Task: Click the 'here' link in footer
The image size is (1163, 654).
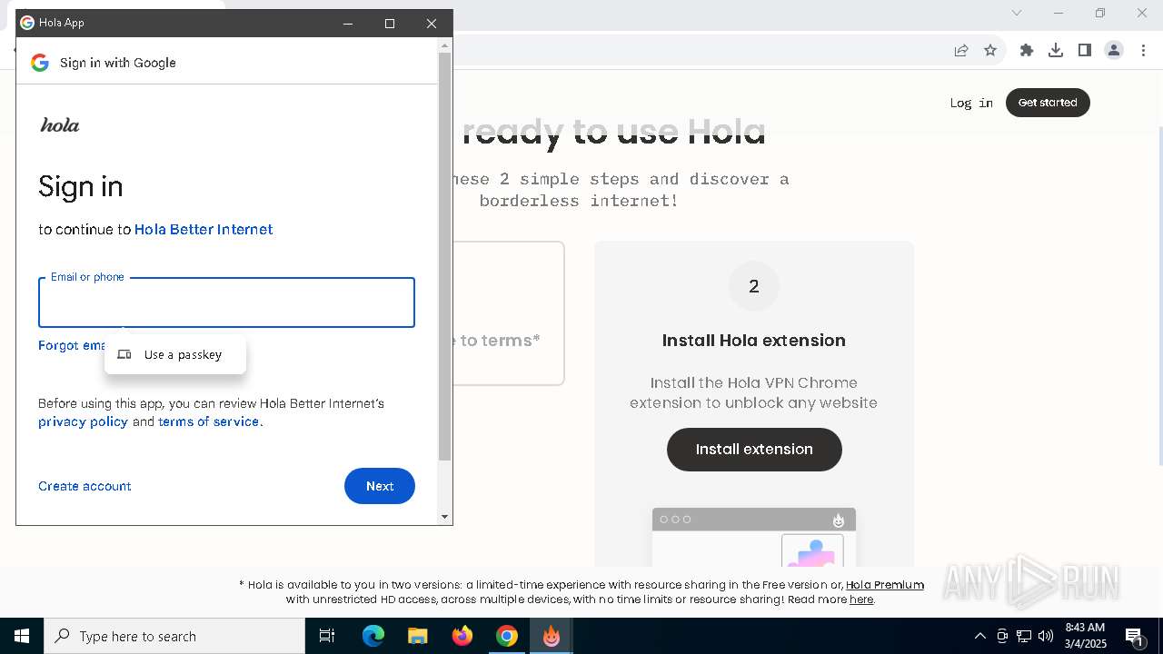Action: [861, 599]
